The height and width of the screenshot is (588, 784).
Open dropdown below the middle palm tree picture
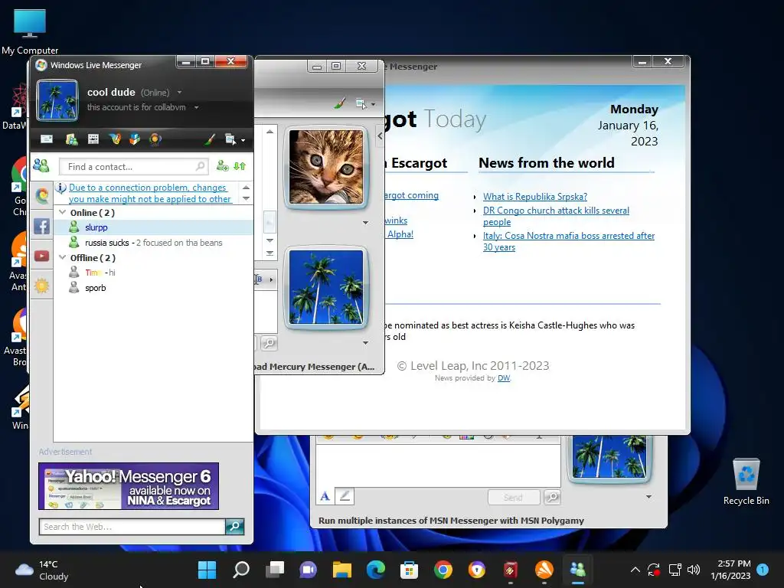pyautogui.click(x=365, y=343)
